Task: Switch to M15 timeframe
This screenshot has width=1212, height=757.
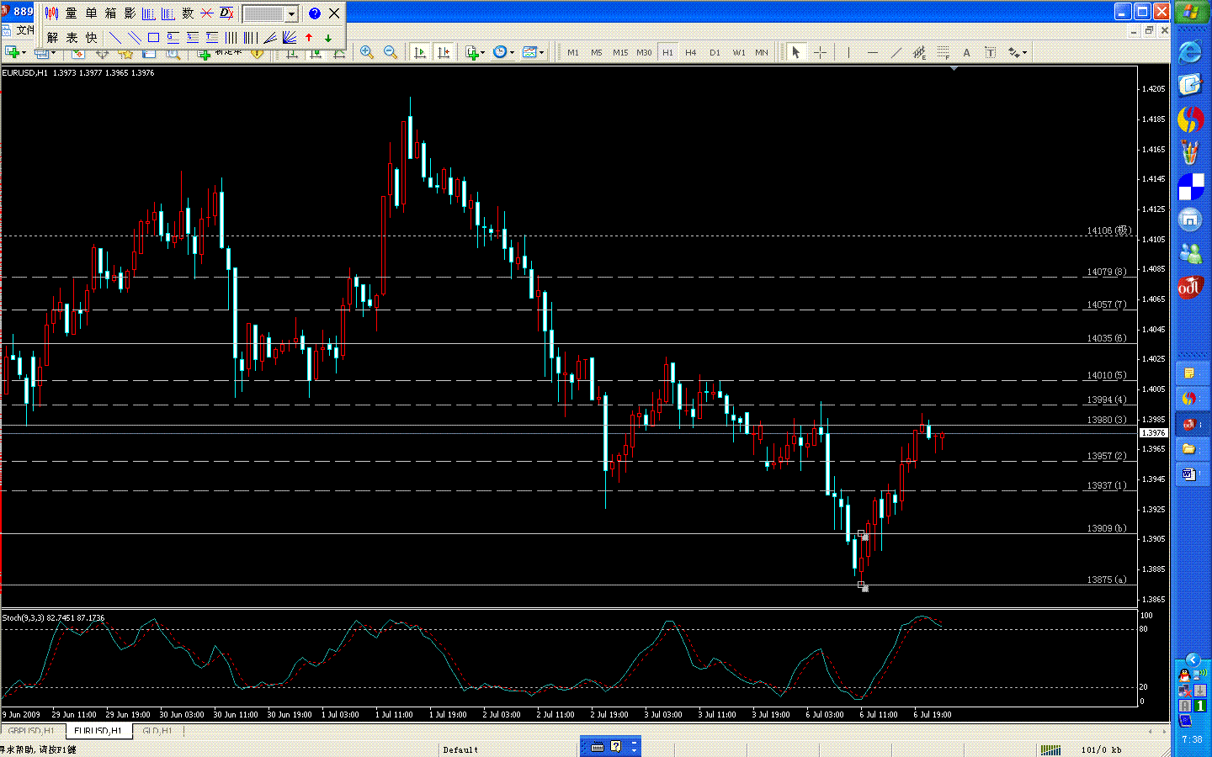Action: point(620,52)
